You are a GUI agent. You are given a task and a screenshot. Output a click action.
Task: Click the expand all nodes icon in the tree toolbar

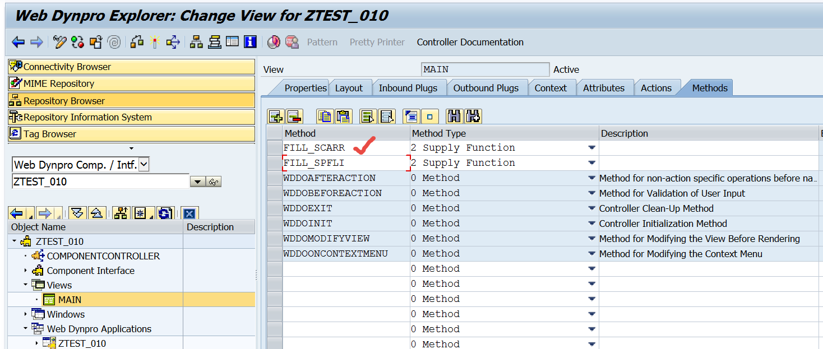coord(77,213)
